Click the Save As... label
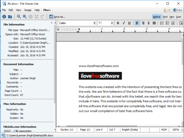Image resolution: width=184 pixels, height=138 pixels. [x=60, y=17]
